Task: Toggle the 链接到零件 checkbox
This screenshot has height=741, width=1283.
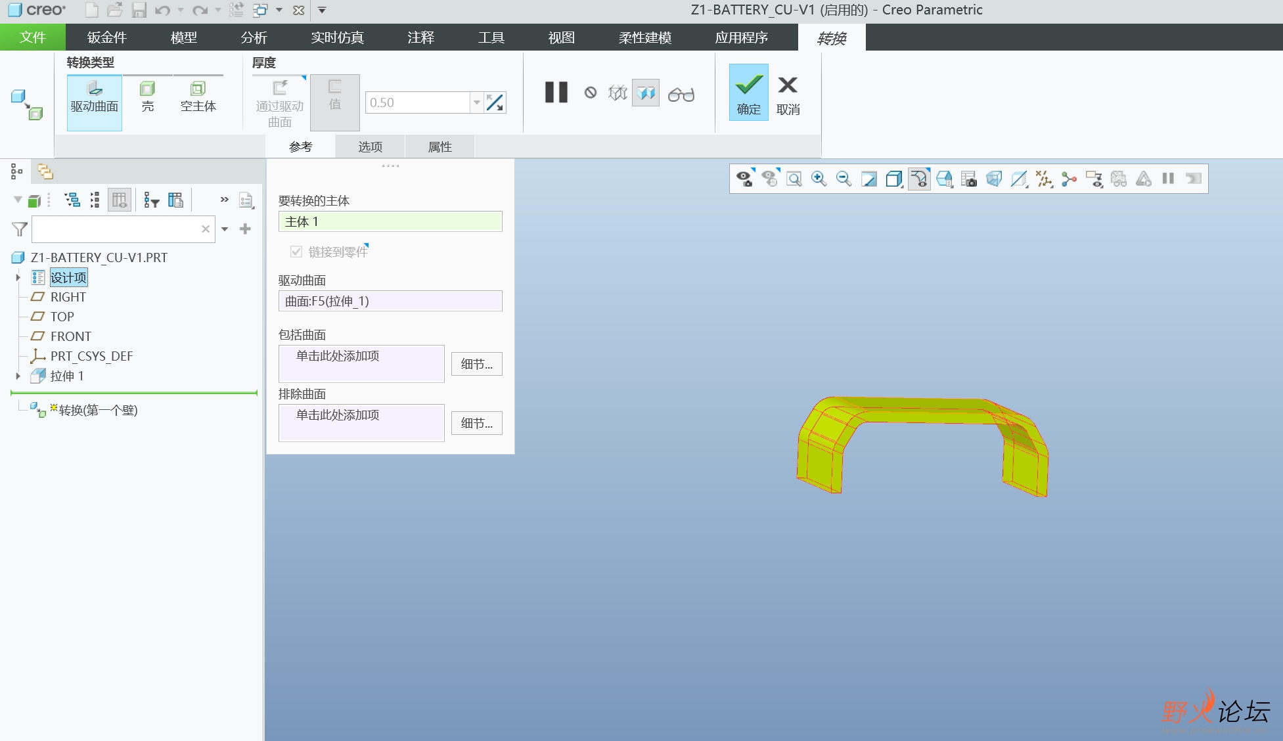Action: 296,252
